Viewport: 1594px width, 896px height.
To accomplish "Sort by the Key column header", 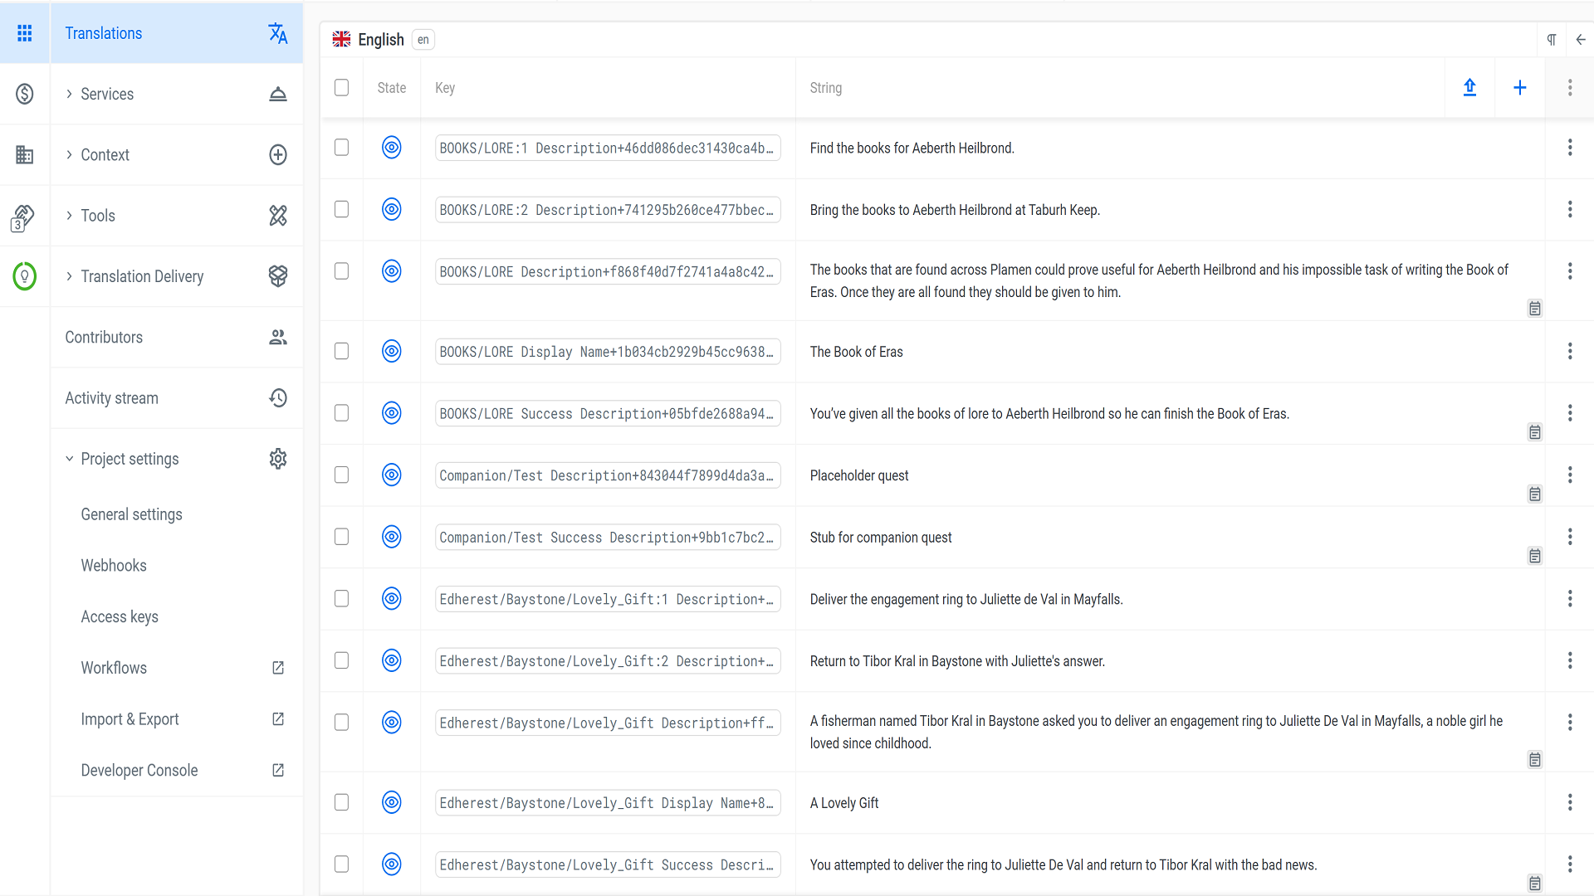I will tap(445, 88).
